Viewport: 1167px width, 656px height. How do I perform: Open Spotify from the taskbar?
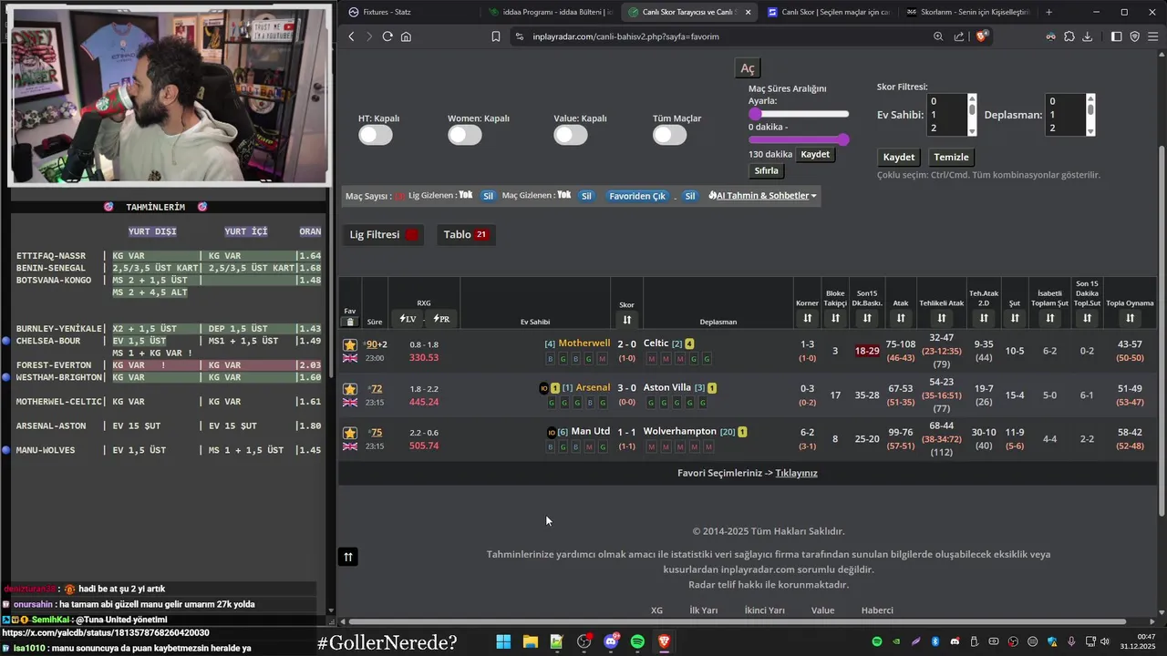[x=637, y=641]
